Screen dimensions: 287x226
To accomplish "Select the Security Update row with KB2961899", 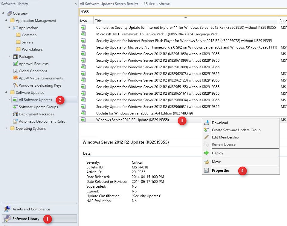I will click(183, 61).
